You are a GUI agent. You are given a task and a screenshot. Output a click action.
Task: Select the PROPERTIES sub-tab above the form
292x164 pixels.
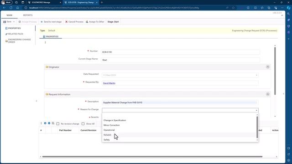coord(51,36)
